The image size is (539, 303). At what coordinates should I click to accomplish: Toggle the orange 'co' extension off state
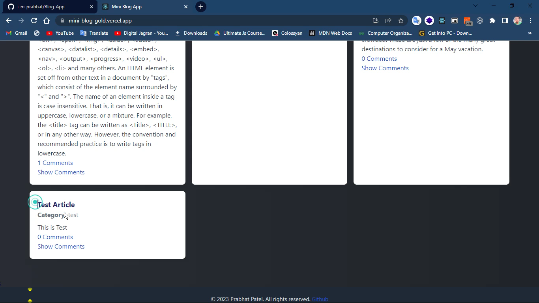point(467,21)
